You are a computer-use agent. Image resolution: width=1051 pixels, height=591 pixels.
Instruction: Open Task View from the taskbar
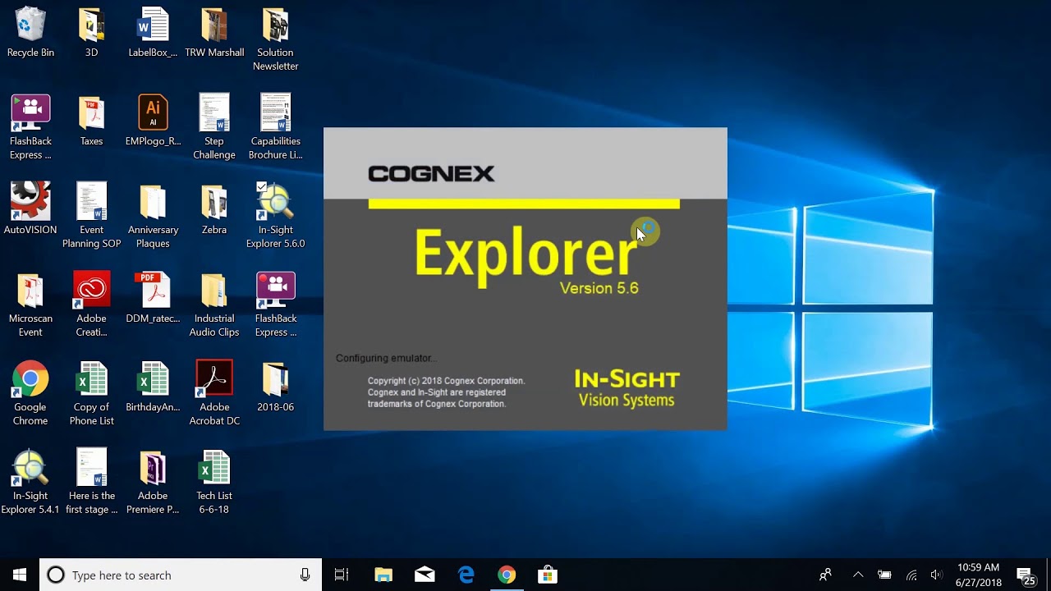pos(342,575)
